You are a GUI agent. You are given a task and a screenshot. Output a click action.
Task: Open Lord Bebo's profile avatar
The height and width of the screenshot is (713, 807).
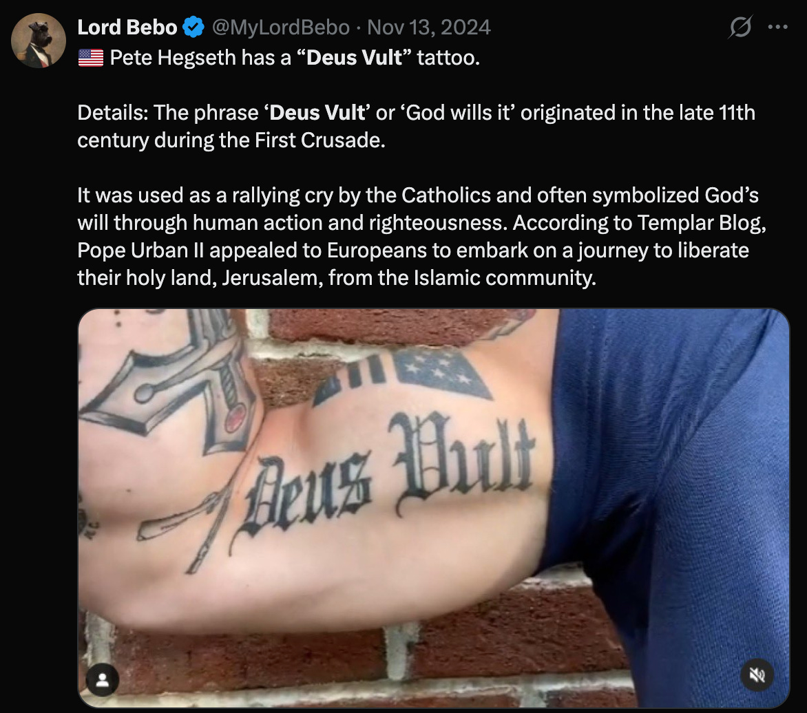point(39,41)
